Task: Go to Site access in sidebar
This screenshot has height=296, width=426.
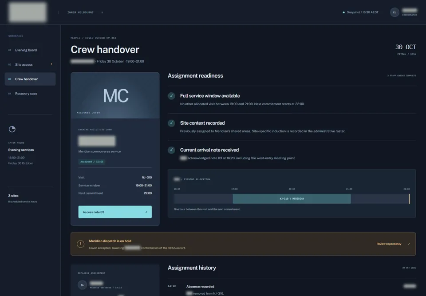Action: pos(30,64)
